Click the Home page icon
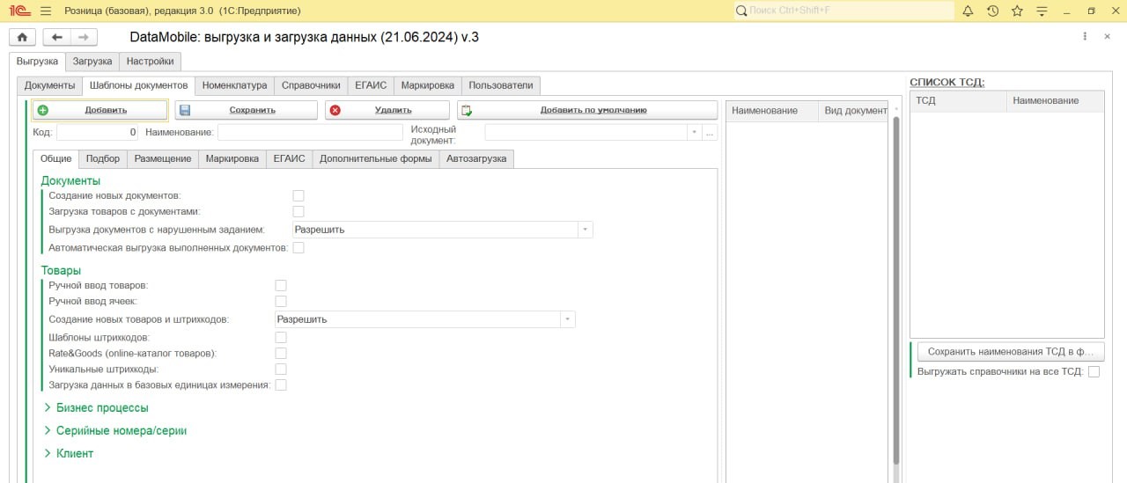 coord(22,37)
